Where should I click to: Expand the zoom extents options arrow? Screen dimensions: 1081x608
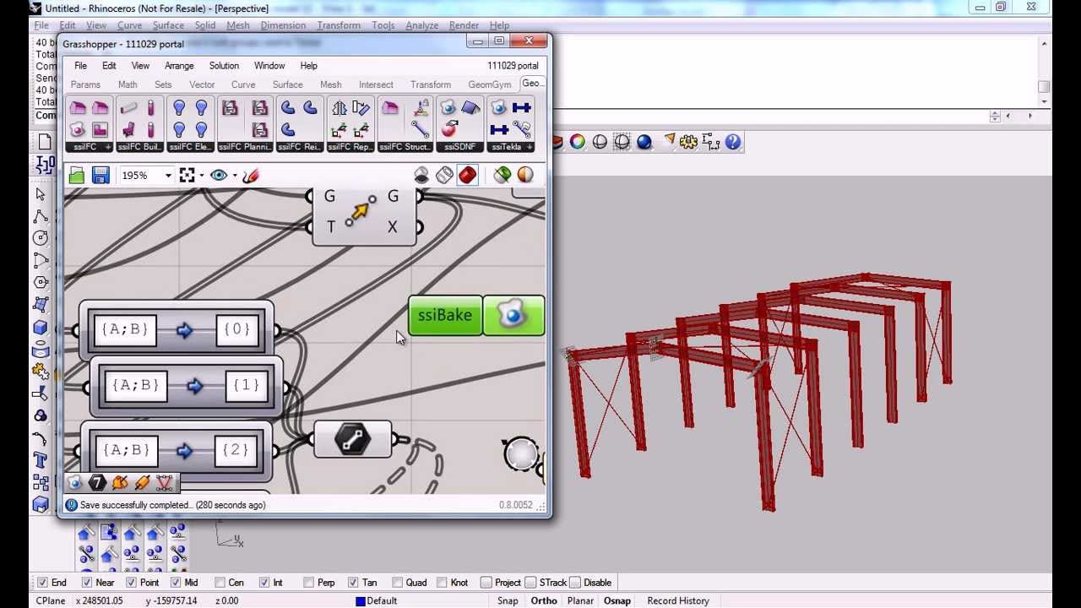click(201, 176)
